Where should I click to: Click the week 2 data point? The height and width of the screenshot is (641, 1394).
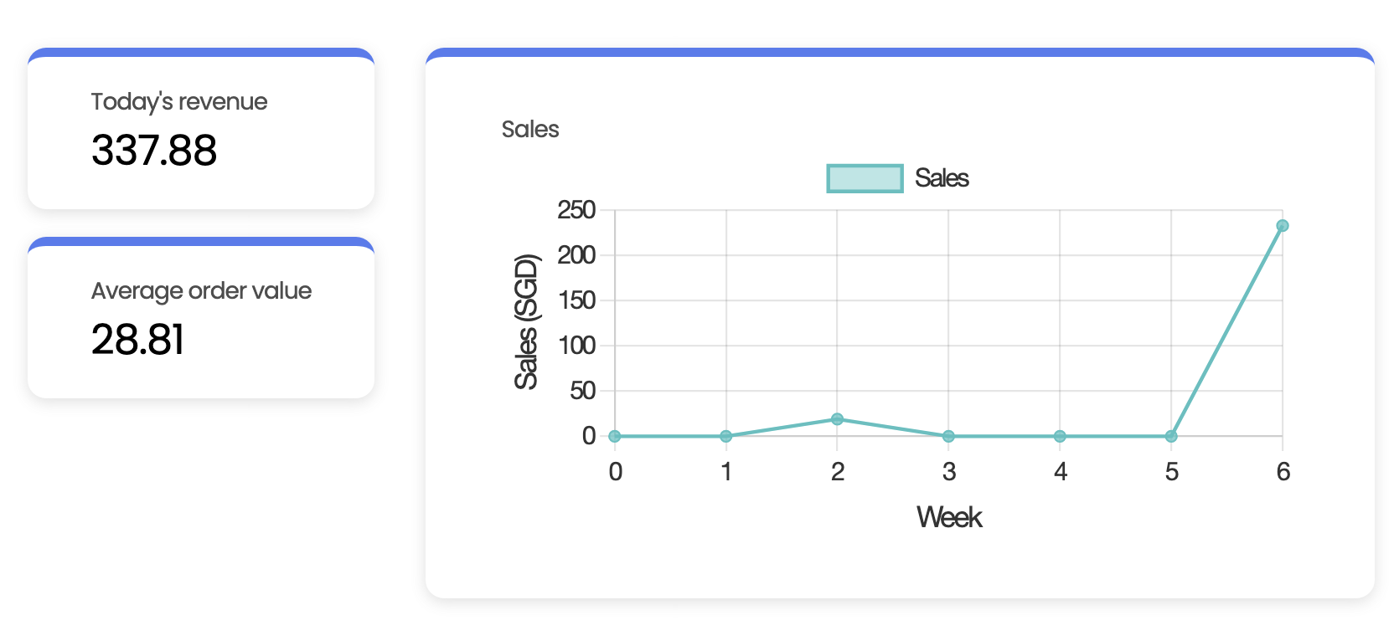(837, 419)
